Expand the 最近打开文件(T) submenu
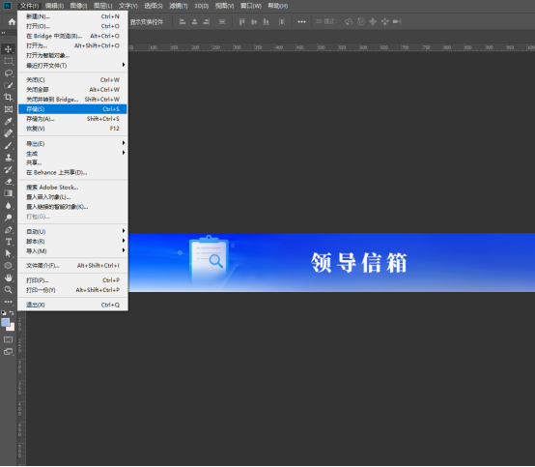535x467 pixels. pyautogui.click(x=72, y=65)
